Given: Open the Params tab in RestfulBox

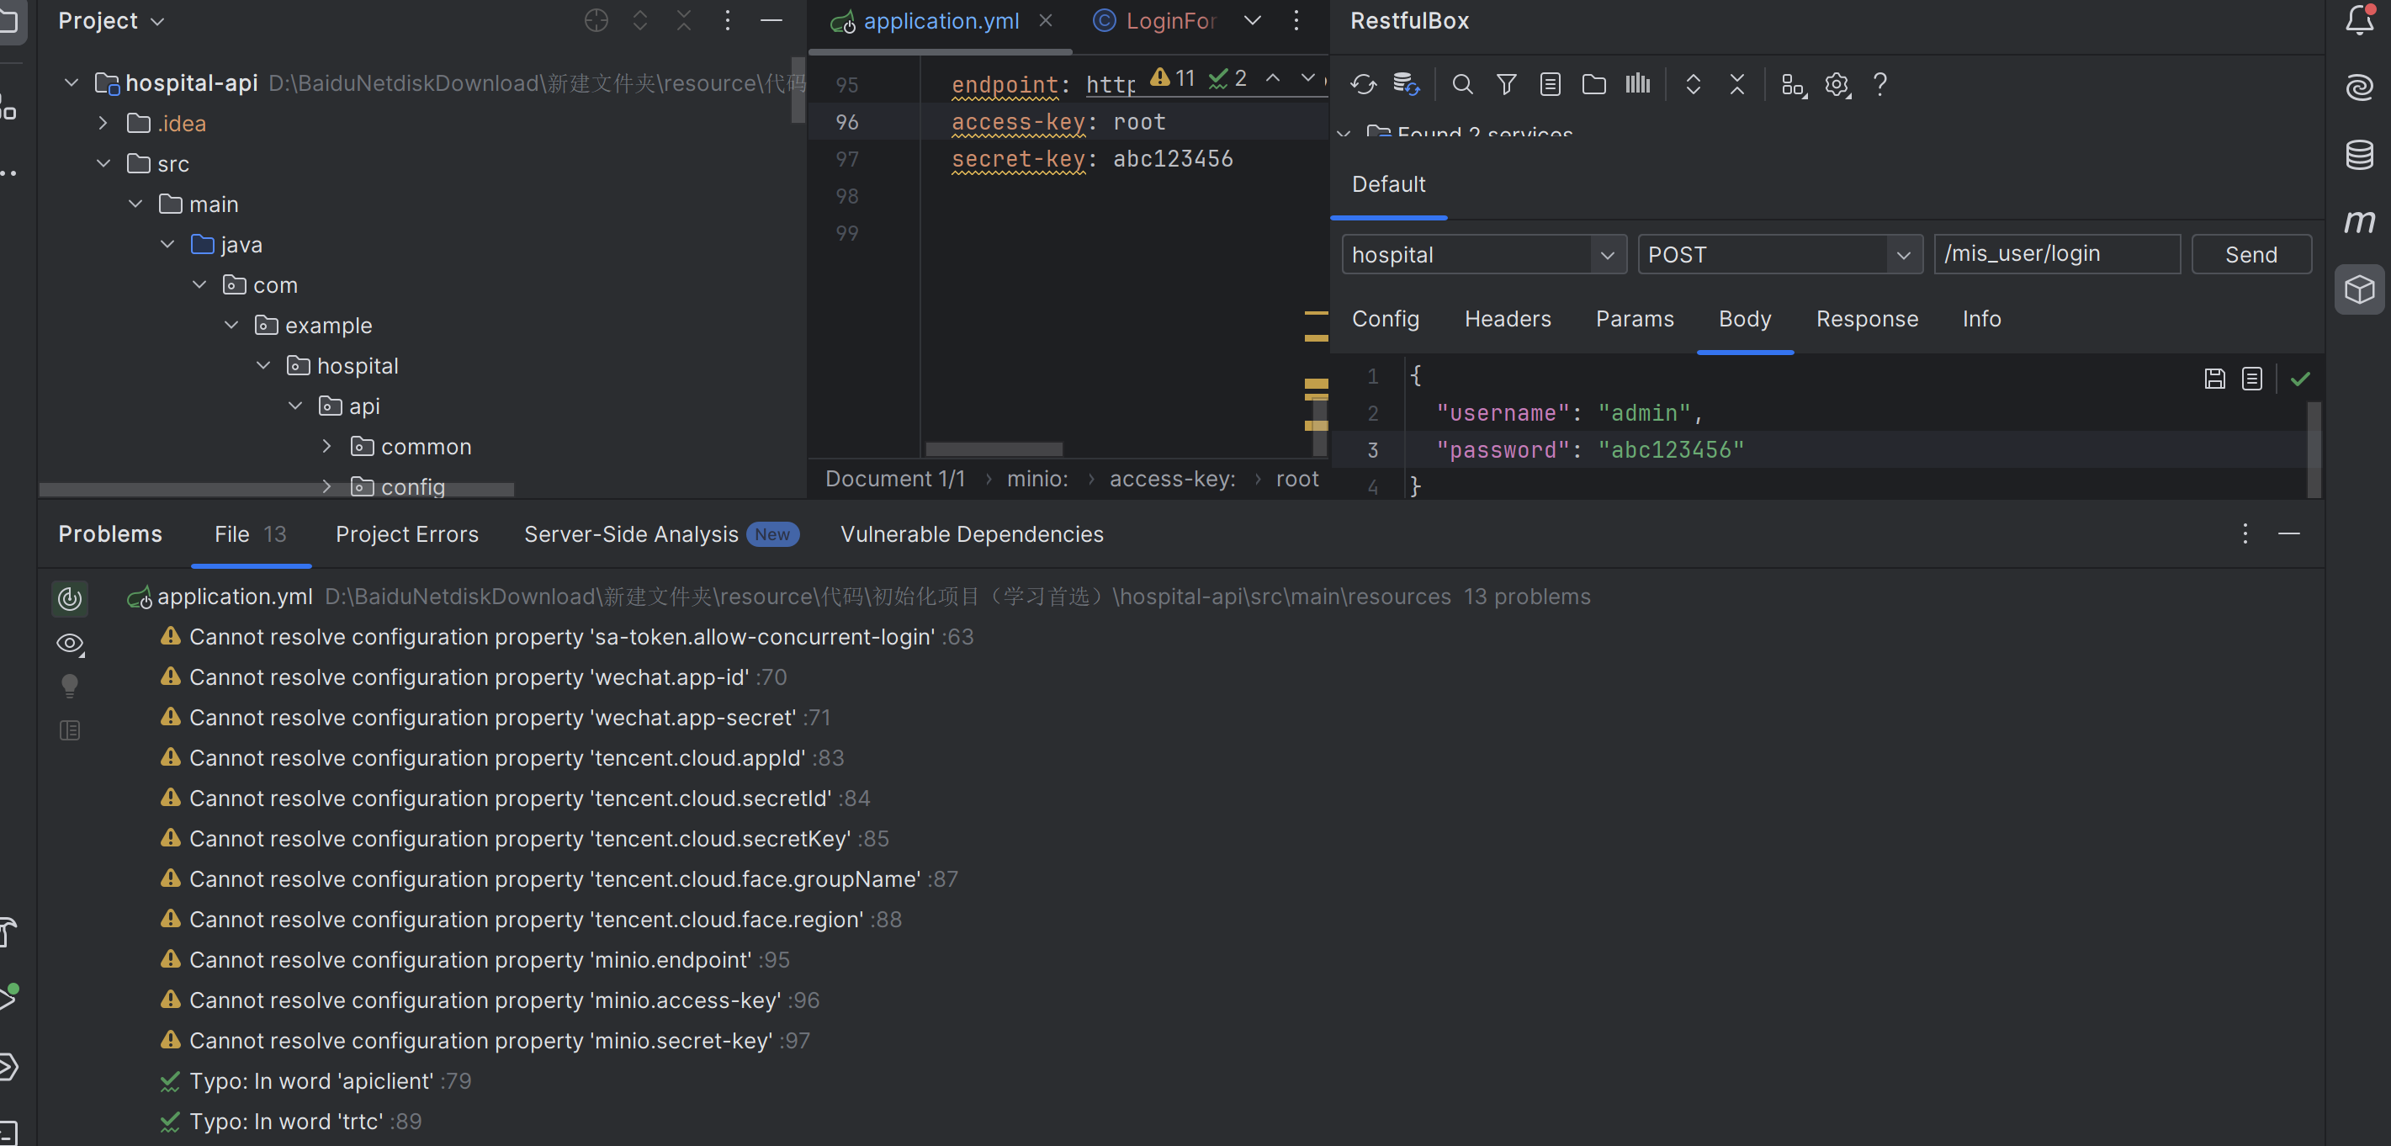Looking at the screenshot, I should pyautogui.click(x=1635, y=318).
